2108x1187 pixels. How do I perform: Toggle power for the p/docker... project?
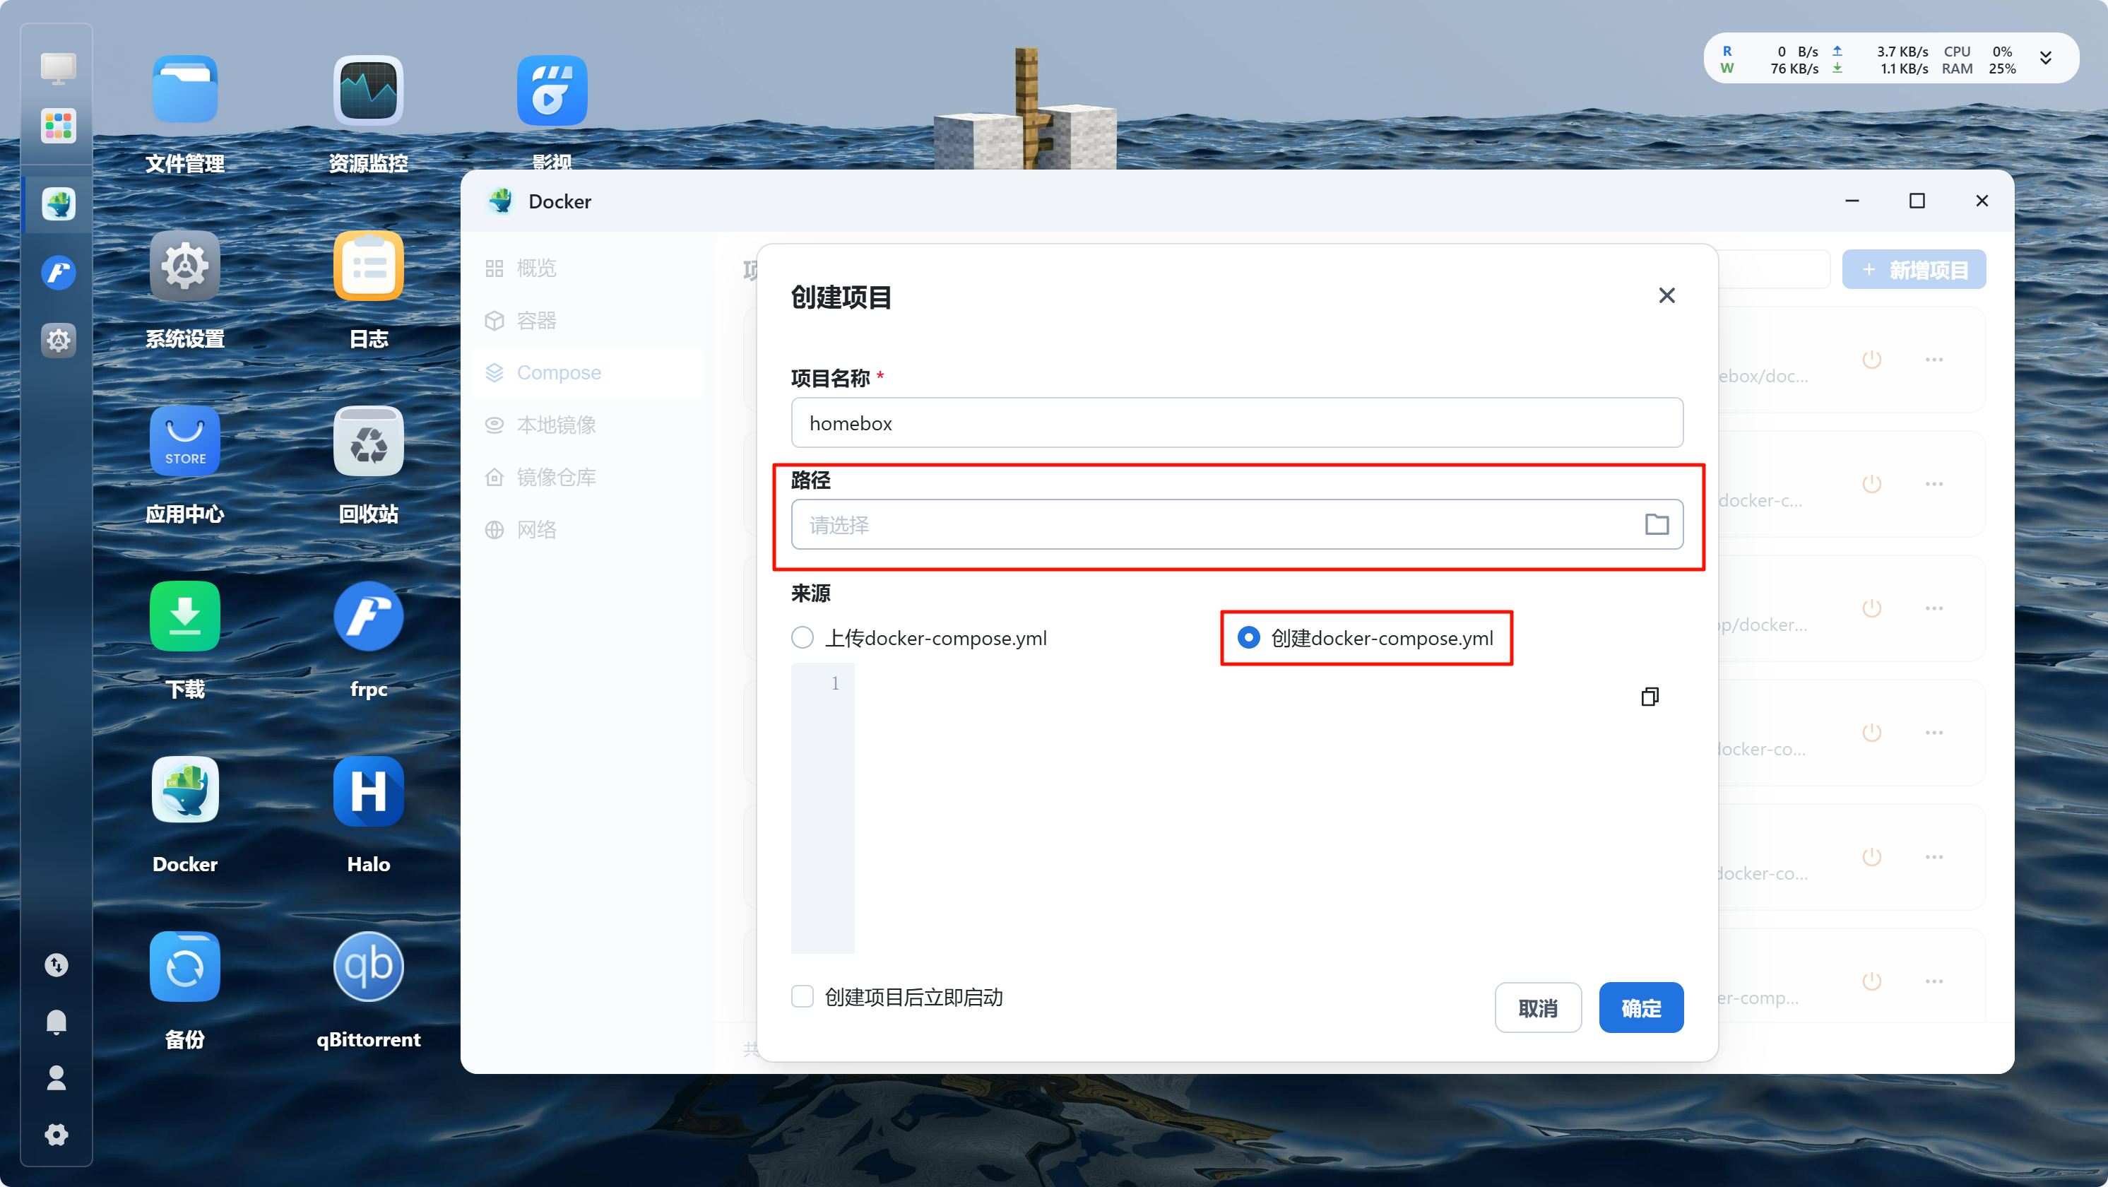tap(1871, 608)
